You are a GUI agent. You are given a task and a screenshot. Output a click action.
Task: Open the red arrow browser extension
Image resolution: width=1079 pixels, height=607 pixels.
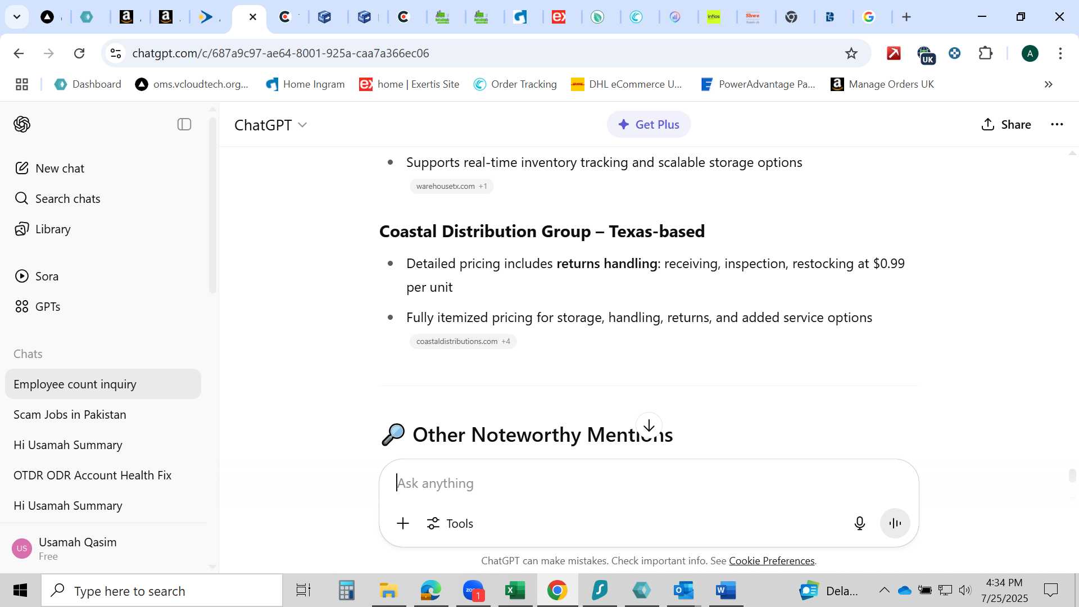(x=894, y=53)
